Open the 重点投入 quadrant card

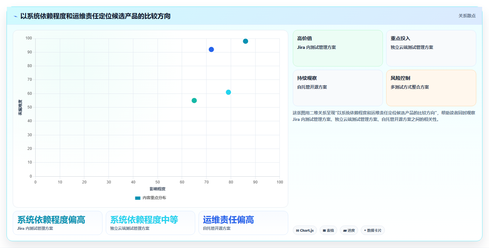click(431, 48)
